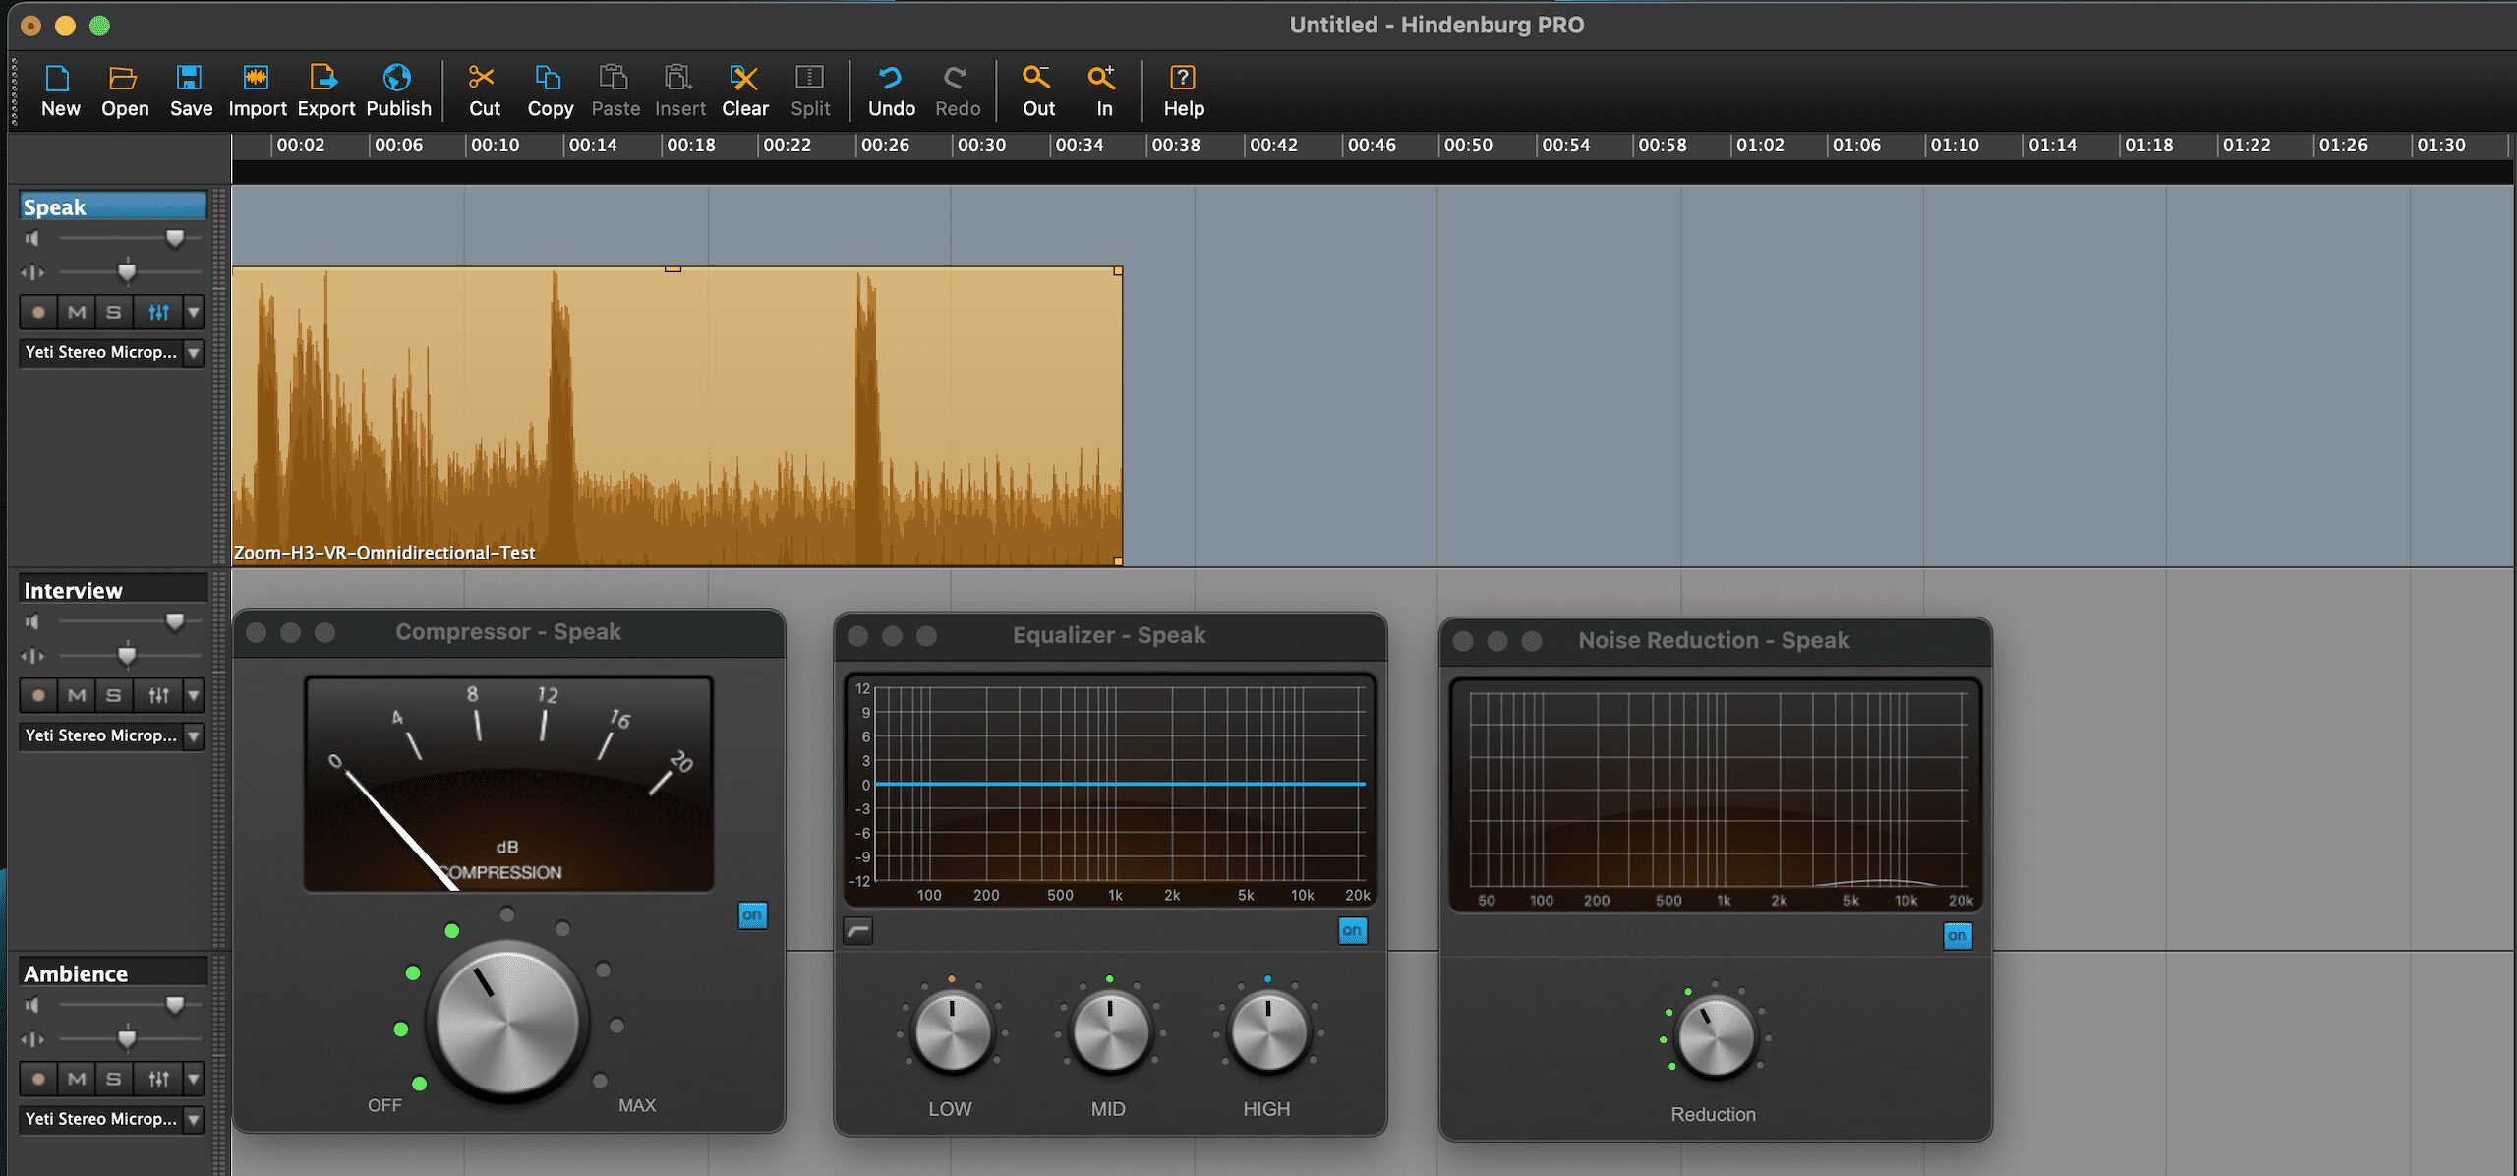This screenshot has height=1176, width=2517.
Task: Click the Clear tool icon
Action: (744, 79)
